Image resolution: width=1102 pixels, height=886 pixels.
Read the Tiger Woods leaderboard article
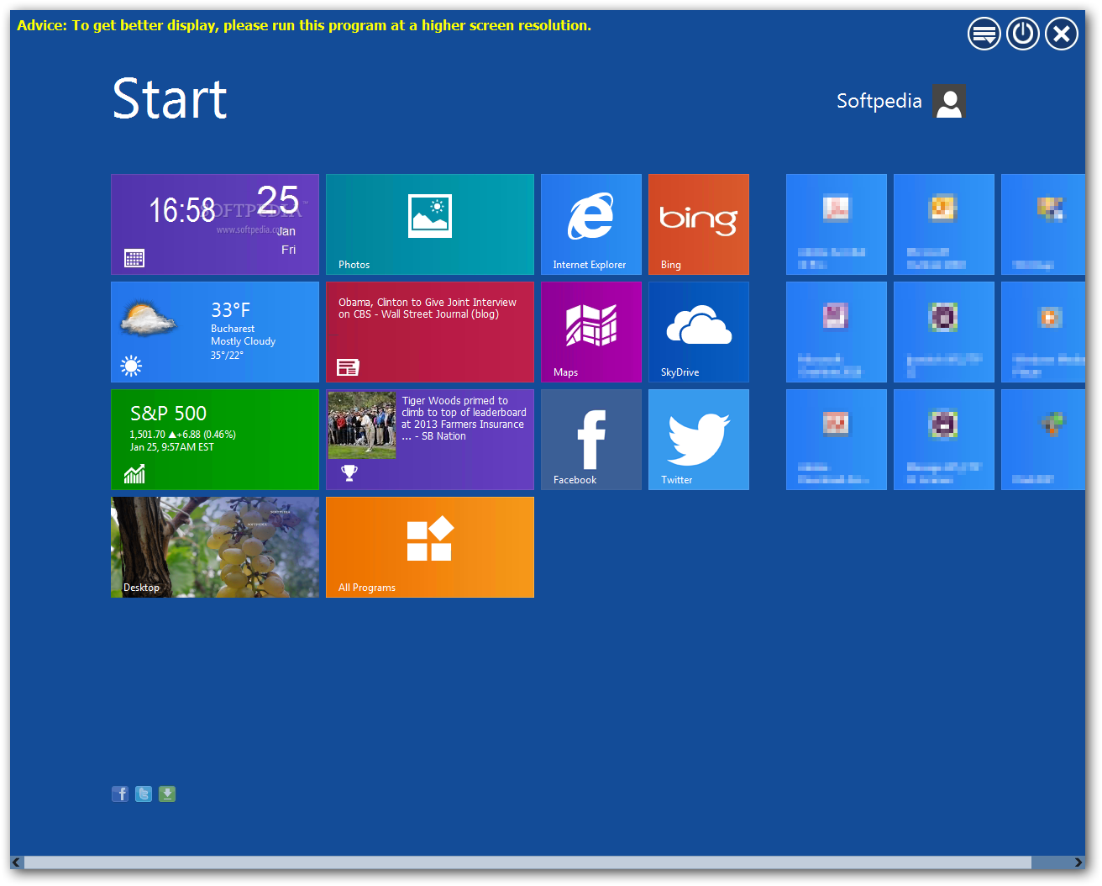pos(429,440)
